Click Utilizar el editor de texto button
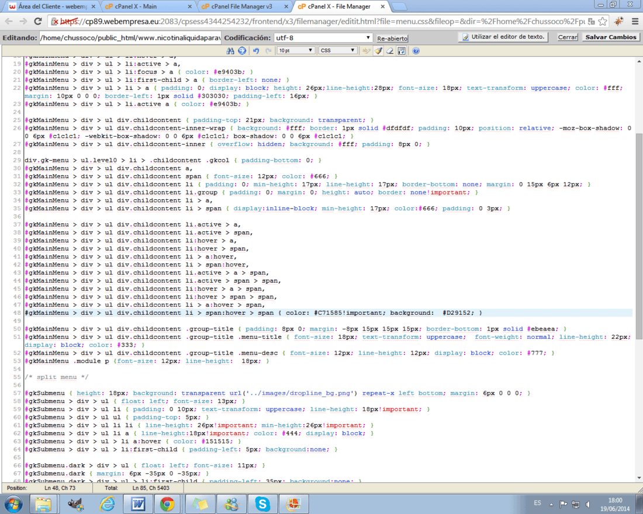Image resolution: width=643 pixels, height=514 pixels. (x=503, y=37)
